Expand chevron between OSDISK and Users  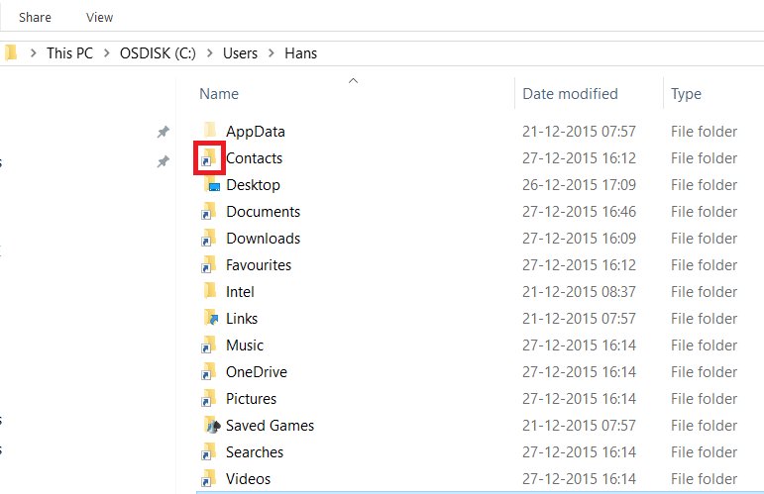pos(210,53)
